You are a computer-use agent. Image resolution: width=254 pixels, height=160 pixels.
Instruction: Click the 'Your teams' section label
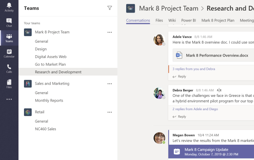point(32,23)
